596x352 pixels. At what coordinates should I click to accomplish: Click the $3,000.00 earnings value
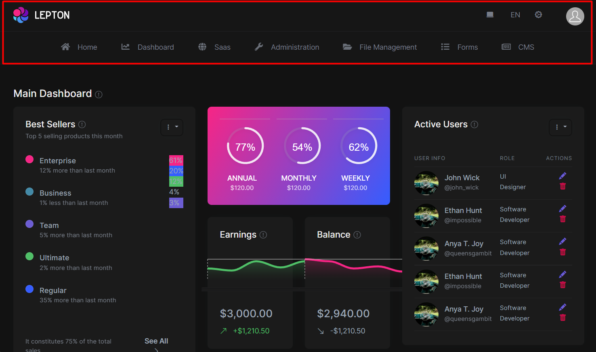pos(246,314)
